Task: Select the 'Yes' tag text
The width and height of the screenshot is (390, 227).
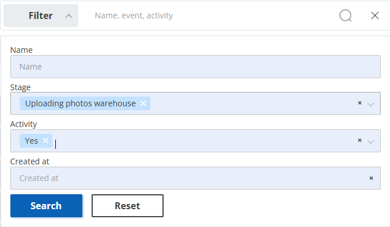Action: tap(31, 141)
